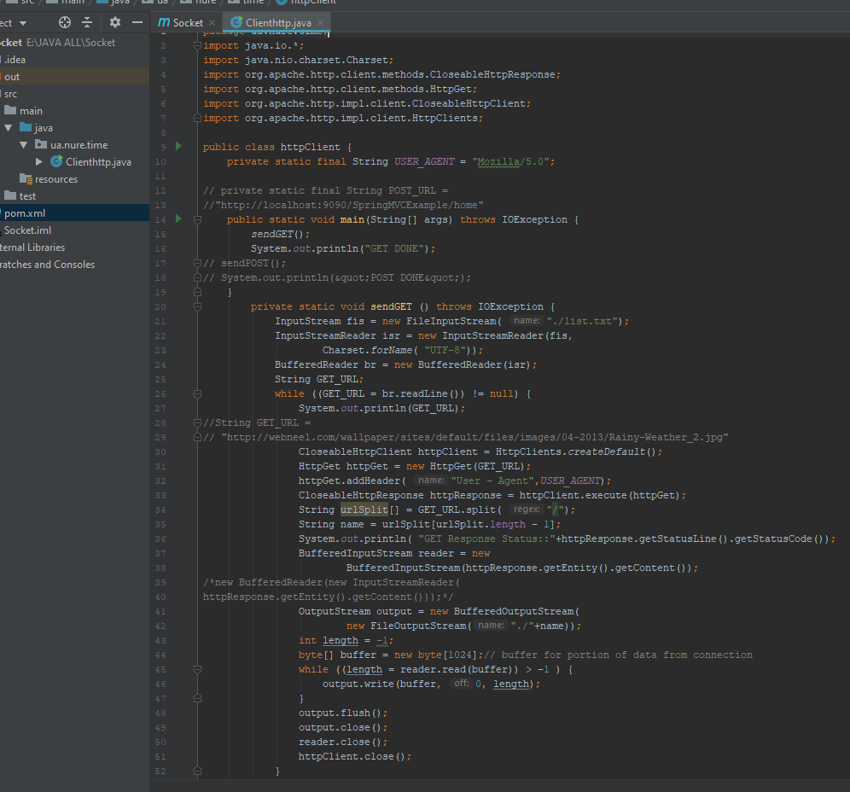Close the Socket editor tab

[212, 23]
